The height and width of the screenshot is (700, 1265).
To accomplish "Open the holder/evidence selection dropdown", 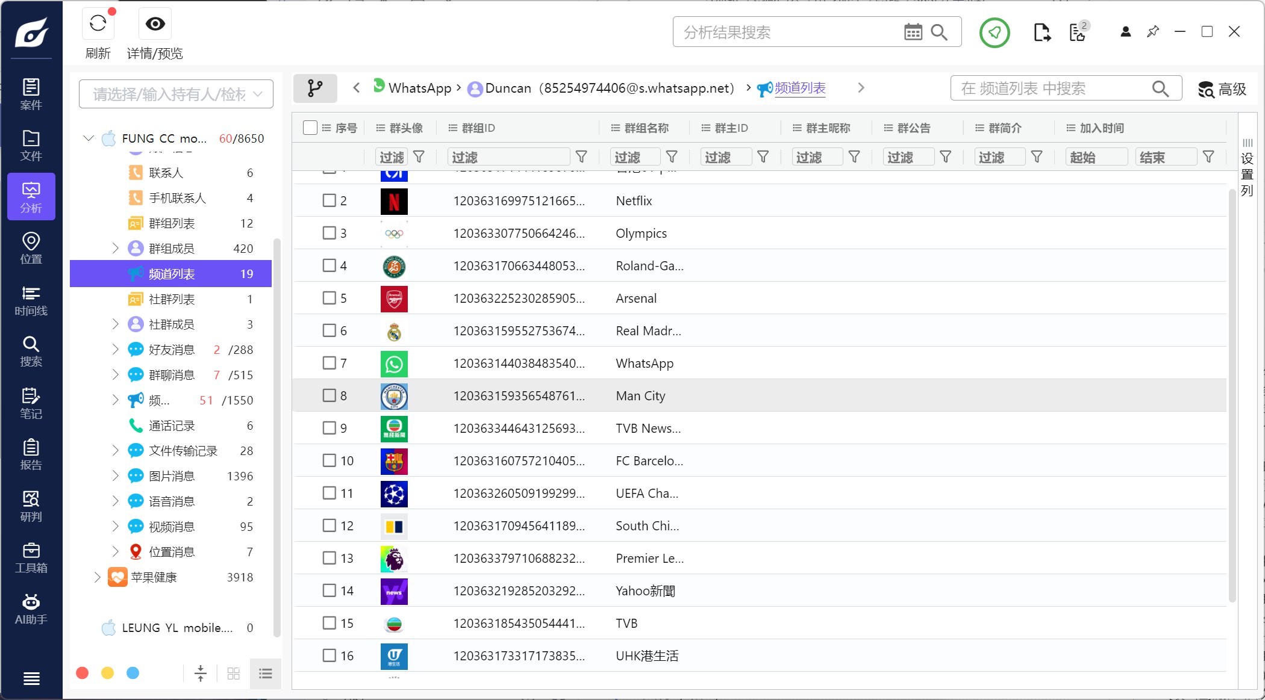I will [176, 94].
